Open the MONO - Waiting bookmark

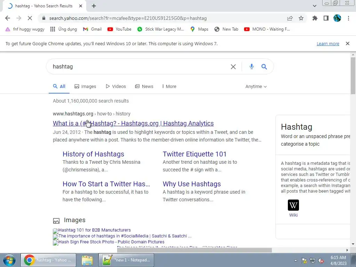tap(267, 29)
